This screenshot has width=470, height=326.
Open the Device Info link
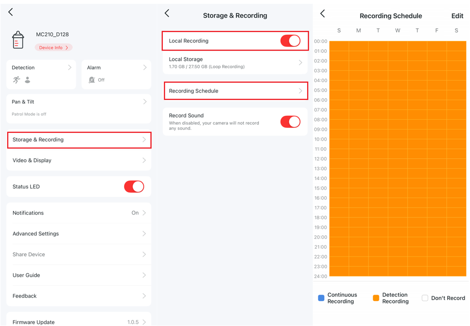click(x=53, y=48)
